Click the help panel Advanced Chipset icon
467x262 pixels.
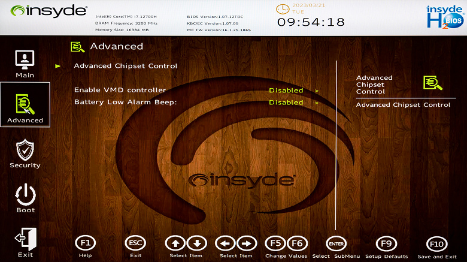pos(433,83)
